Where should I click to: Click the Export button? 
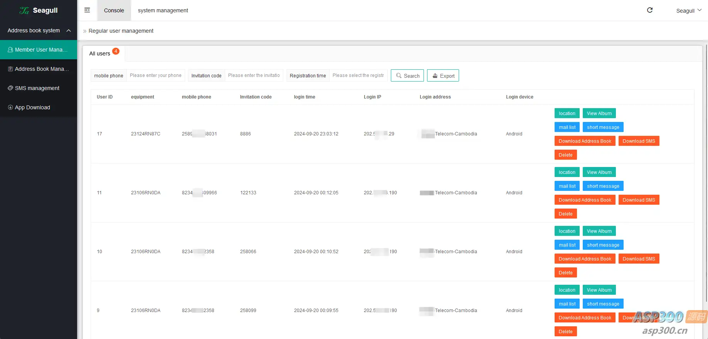[x=443, y=75]
